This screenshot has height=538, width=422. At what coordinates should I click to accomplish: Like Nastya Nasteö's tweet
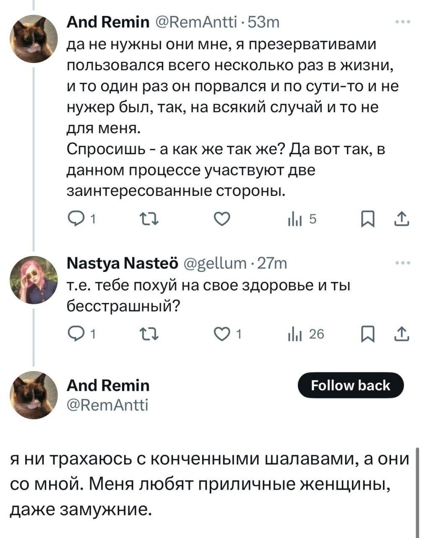(222, 334)
